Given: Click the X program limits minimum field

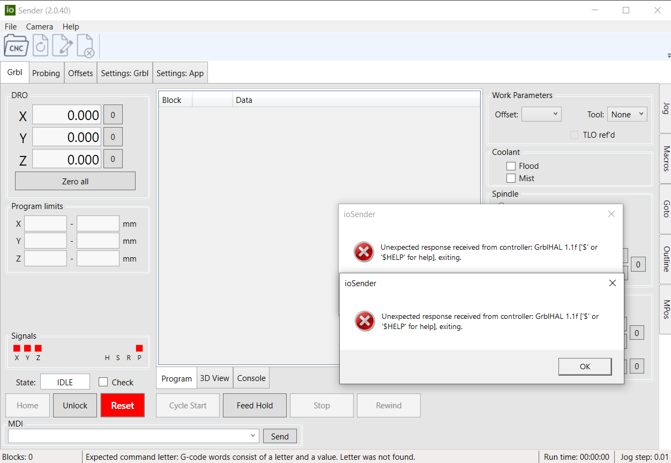Looking at the screenshot, I should click(x=46, y=224).
